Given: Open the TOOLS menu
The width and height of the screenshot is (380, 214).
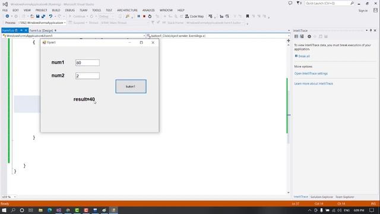Looking at the screenshot, I should pyautogui.click(x=96, y=10).
